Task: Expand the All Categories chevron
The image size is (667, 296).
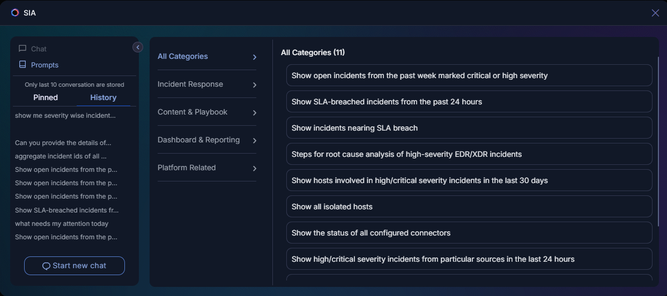Action: point(255,57)
